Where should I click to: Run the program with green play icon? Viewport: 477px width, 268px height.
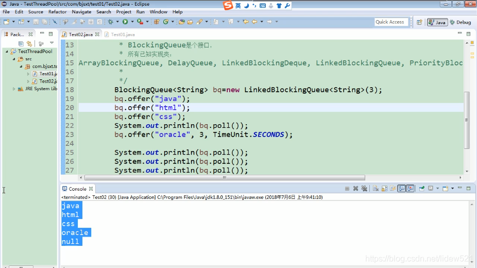tap(125, 22)
